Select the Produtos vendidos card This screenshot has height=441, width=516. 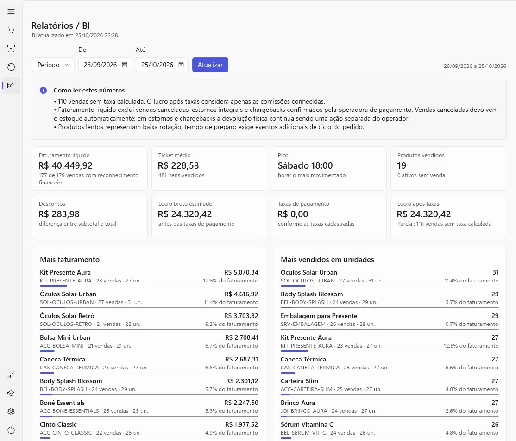click(448, 168)
